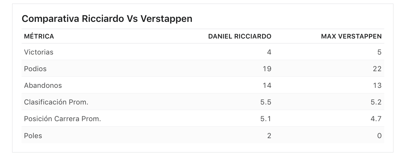Click the MAX VERSTAPPEN column header
This screenshot has width=401, height=160.
(x=351, y=36)
